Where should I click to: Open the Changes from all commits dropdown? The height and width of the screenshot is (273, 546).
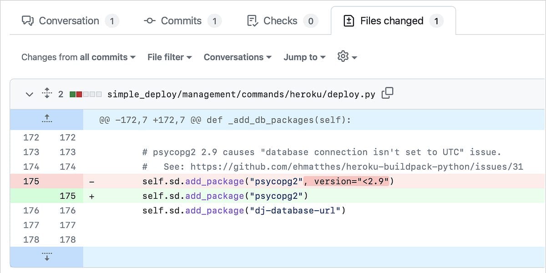point(78,57)
